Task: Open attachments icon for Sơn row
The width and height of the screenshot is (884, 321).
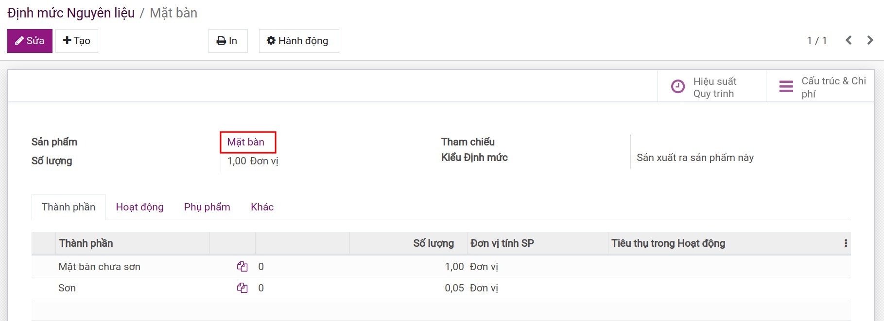Action: coord(242,288)
